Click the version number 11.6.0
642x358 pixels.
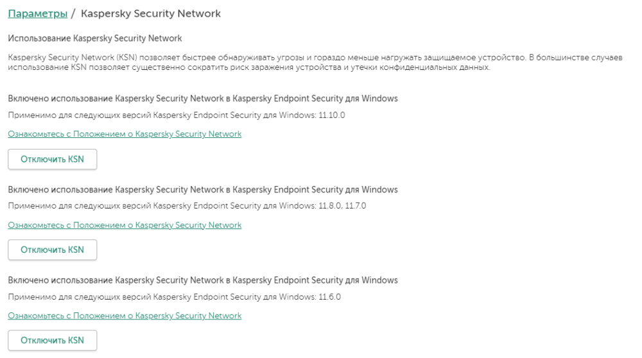click(x=329, y=297)
